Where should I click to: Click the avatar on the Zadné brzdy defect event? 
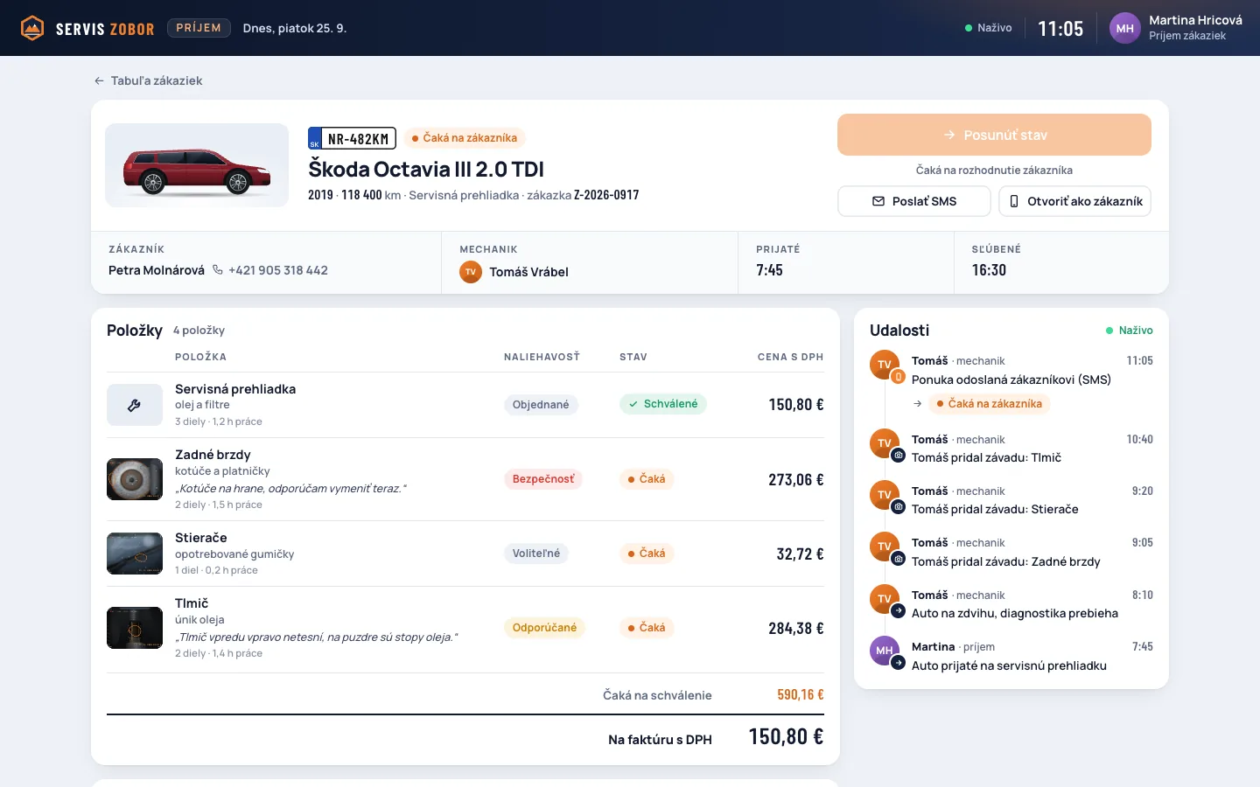[x=885, y=547]
